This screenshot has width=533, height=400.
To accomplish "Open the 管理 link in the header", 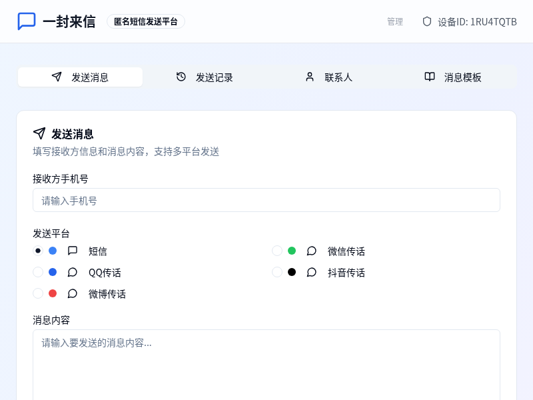I will pyautogui.click(x=394, y=21).
